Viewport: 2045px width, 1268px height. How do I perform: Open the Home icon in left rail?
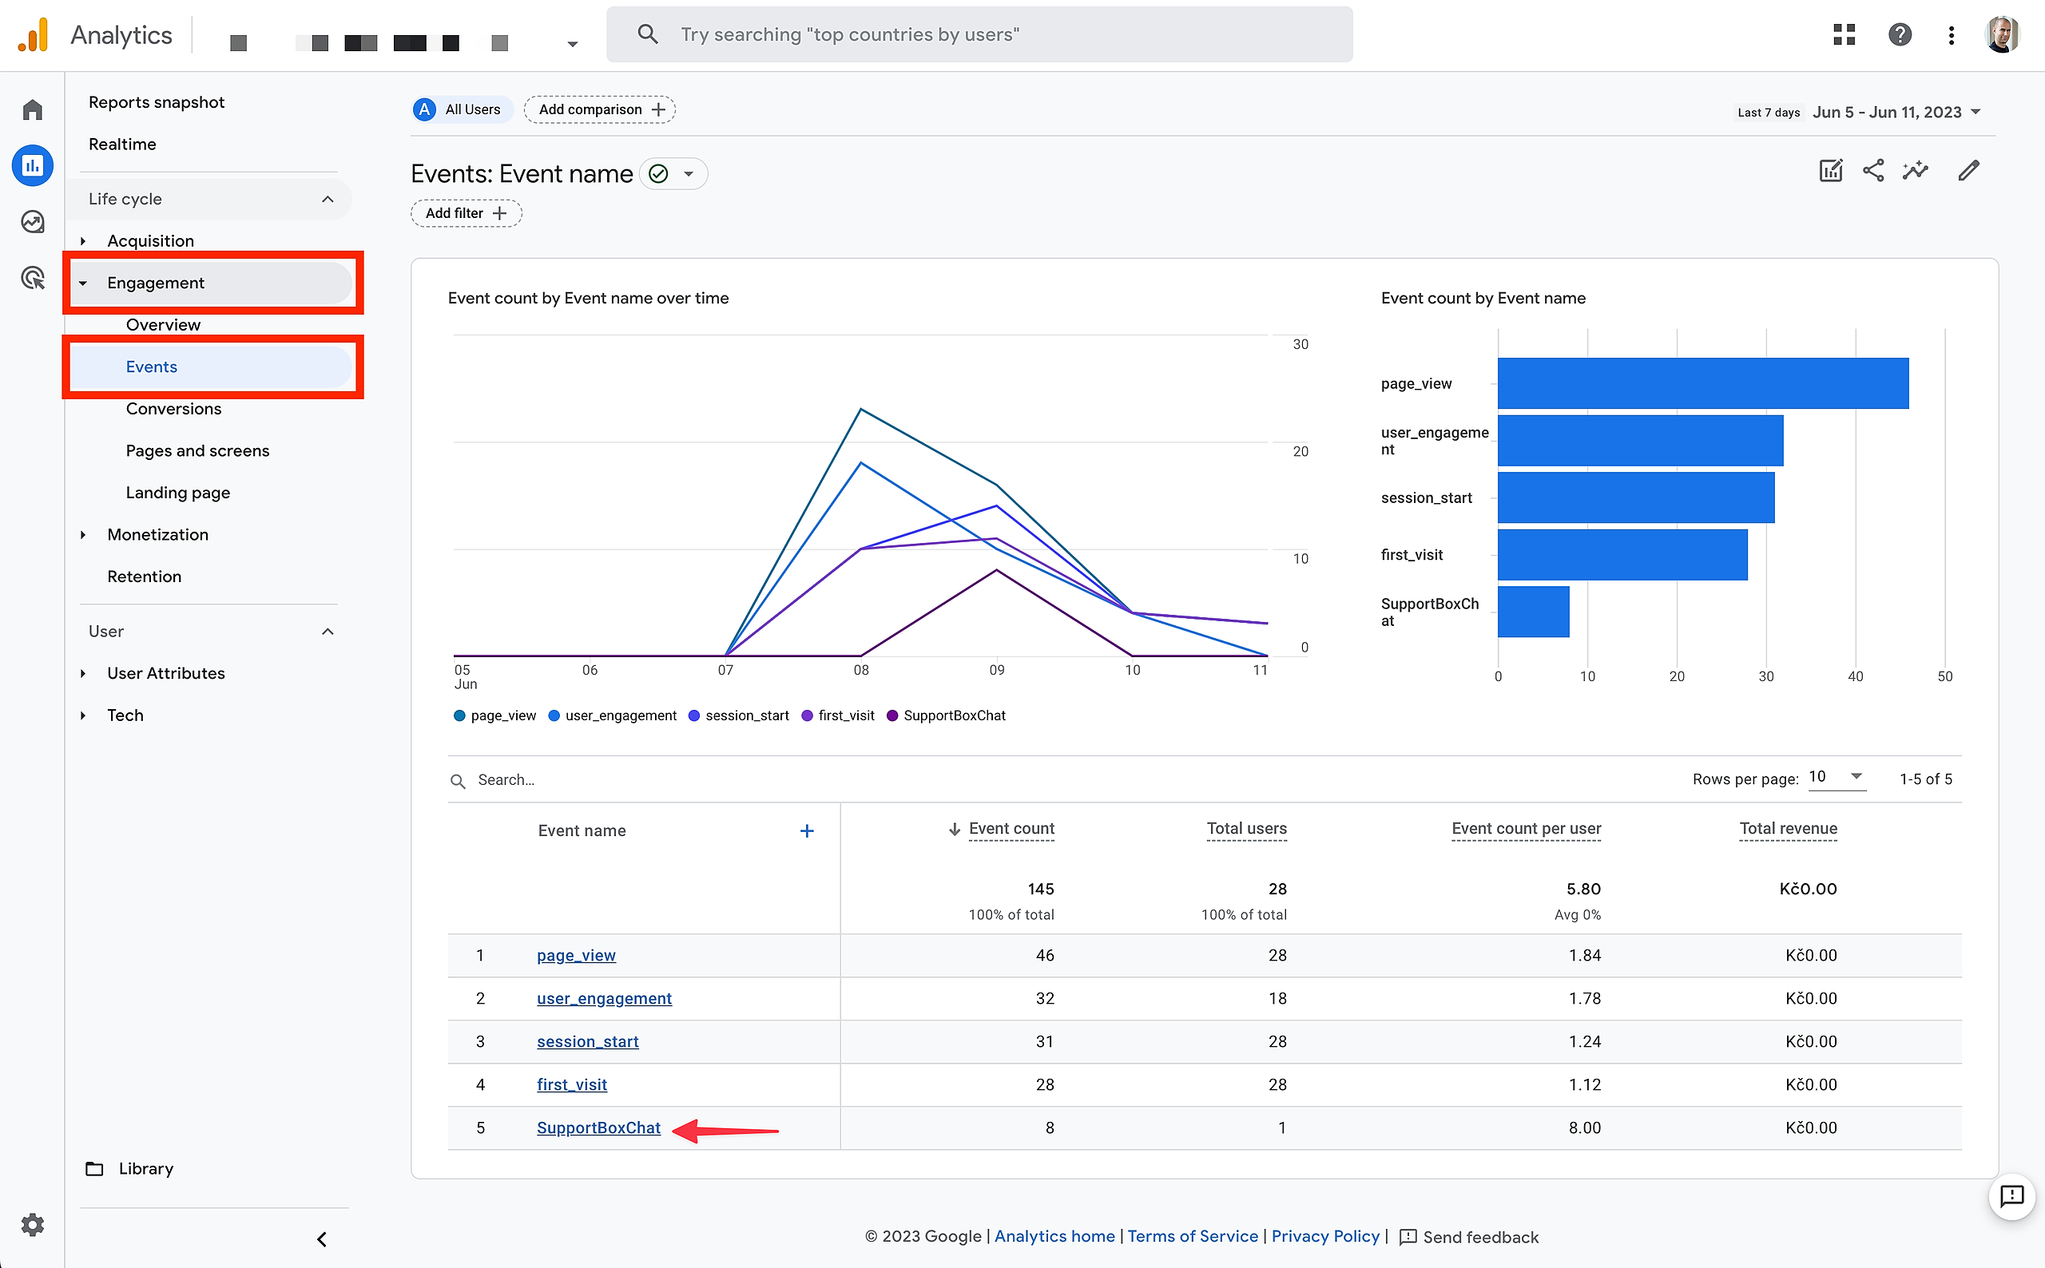point(32,110)
